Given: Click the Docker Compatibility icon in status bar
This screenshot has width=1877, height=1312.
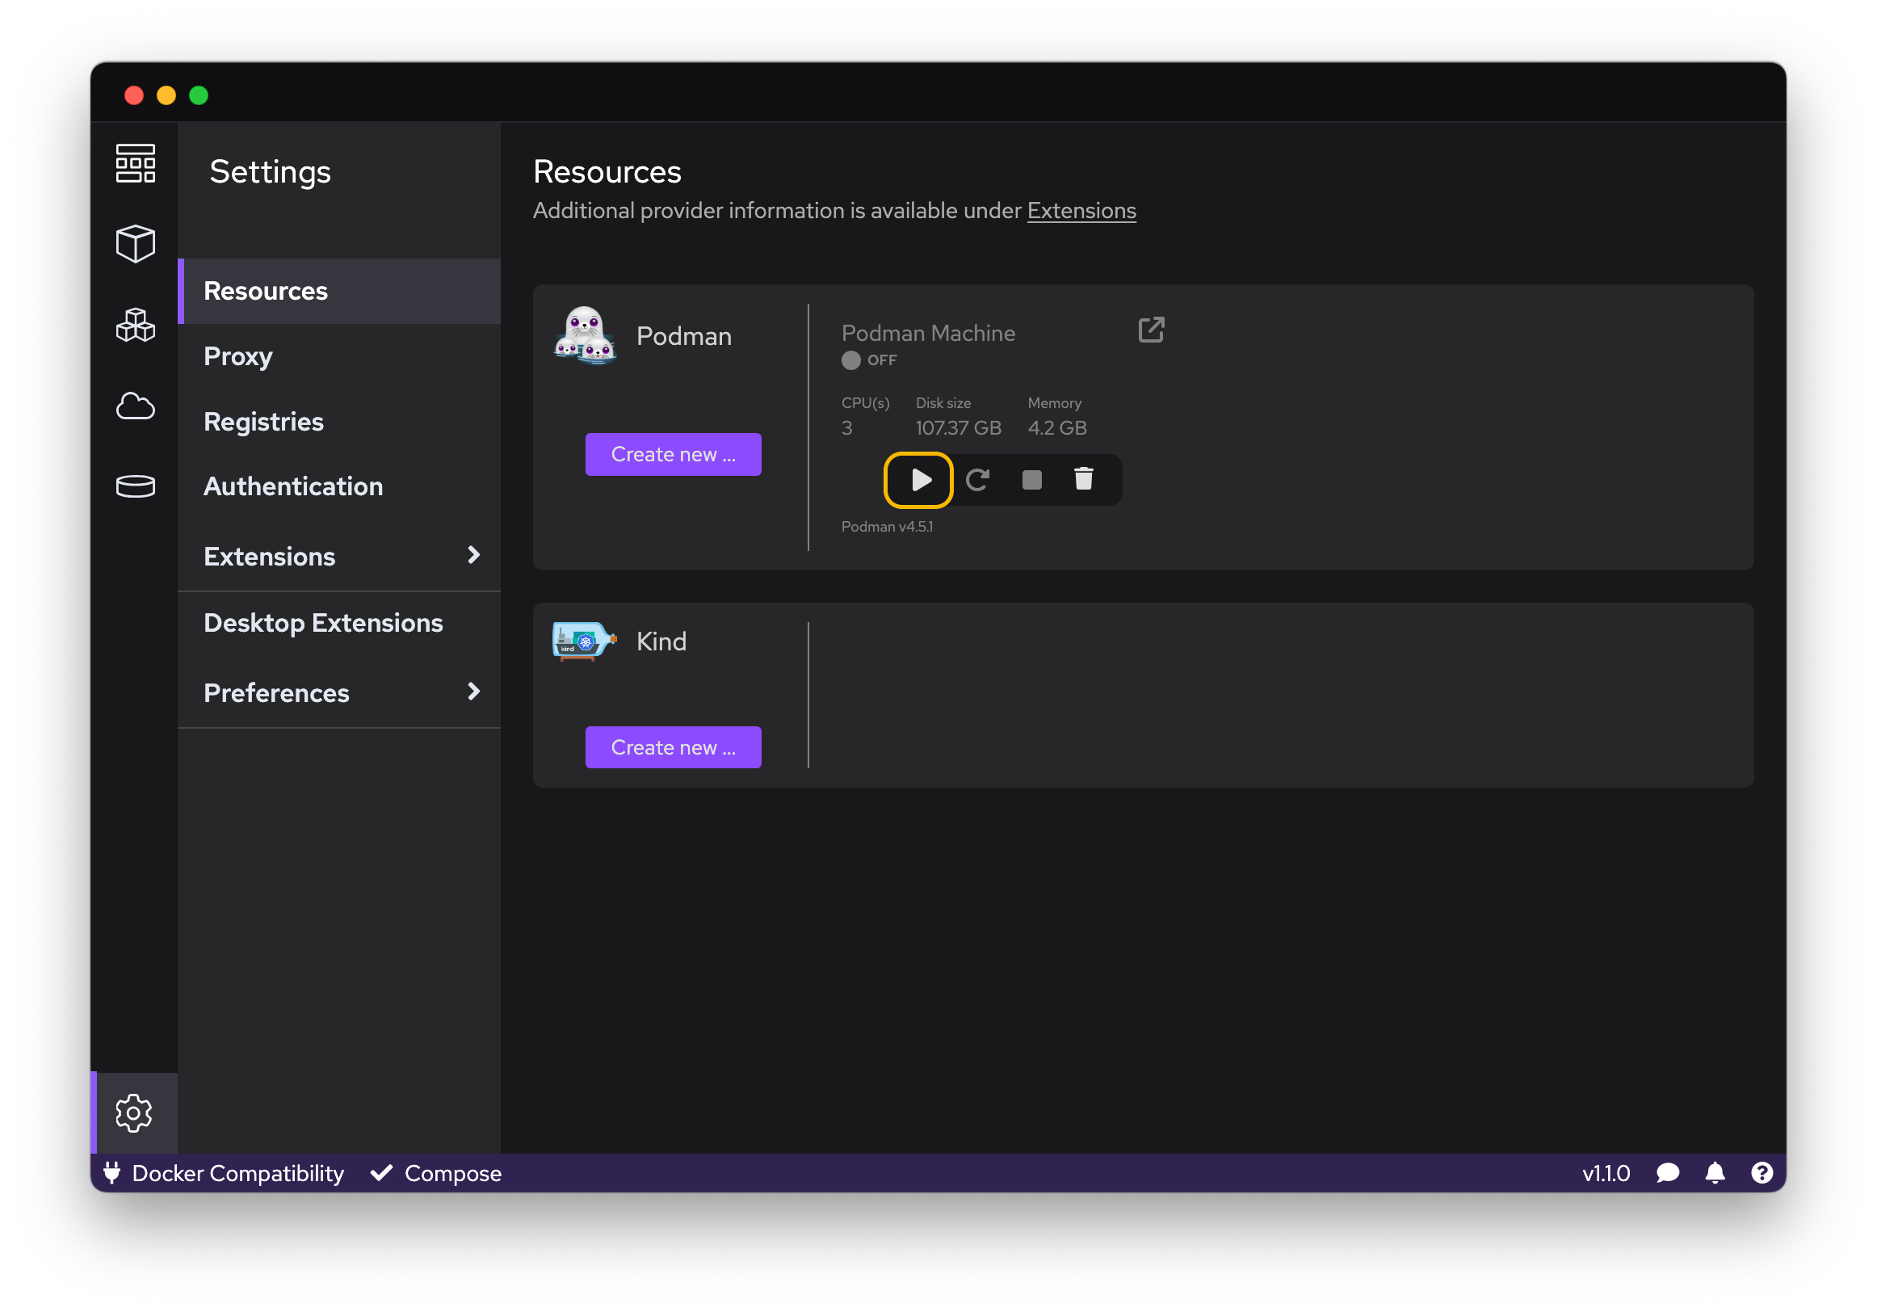Looking at the screenshot, I should pyautogui.click(x=114, y=1172).
